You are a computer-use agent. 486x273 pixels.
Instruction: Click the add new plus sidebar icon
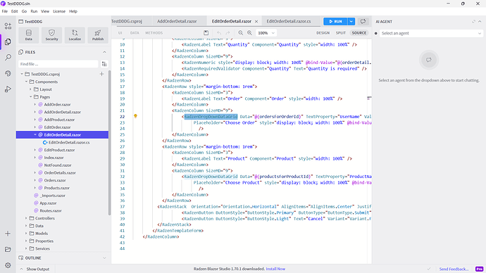click(8, 234)
